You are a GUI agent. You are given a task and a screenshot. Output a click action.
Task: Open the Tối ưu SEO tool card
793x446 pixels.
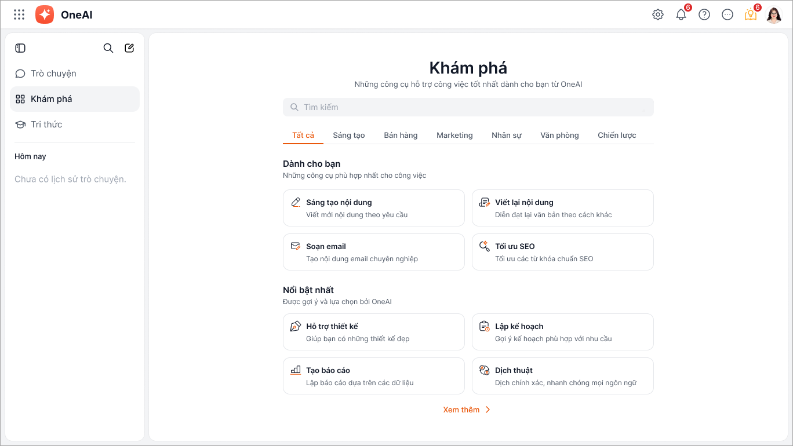point(563,252)
